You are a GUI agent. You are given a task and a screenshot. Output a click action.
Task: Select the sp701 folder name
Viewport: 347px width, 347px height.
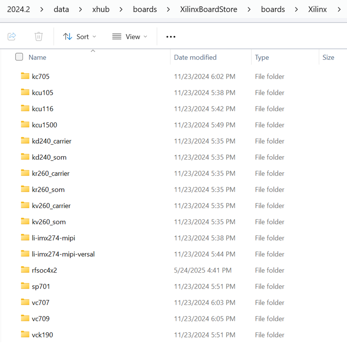point(41,286)
